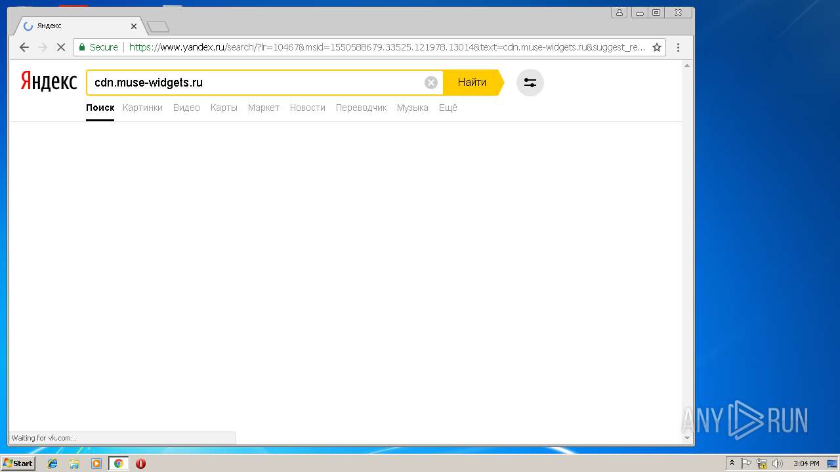840x472 pixels.
Task: Open the Карты tab
Action: [224, 108]
